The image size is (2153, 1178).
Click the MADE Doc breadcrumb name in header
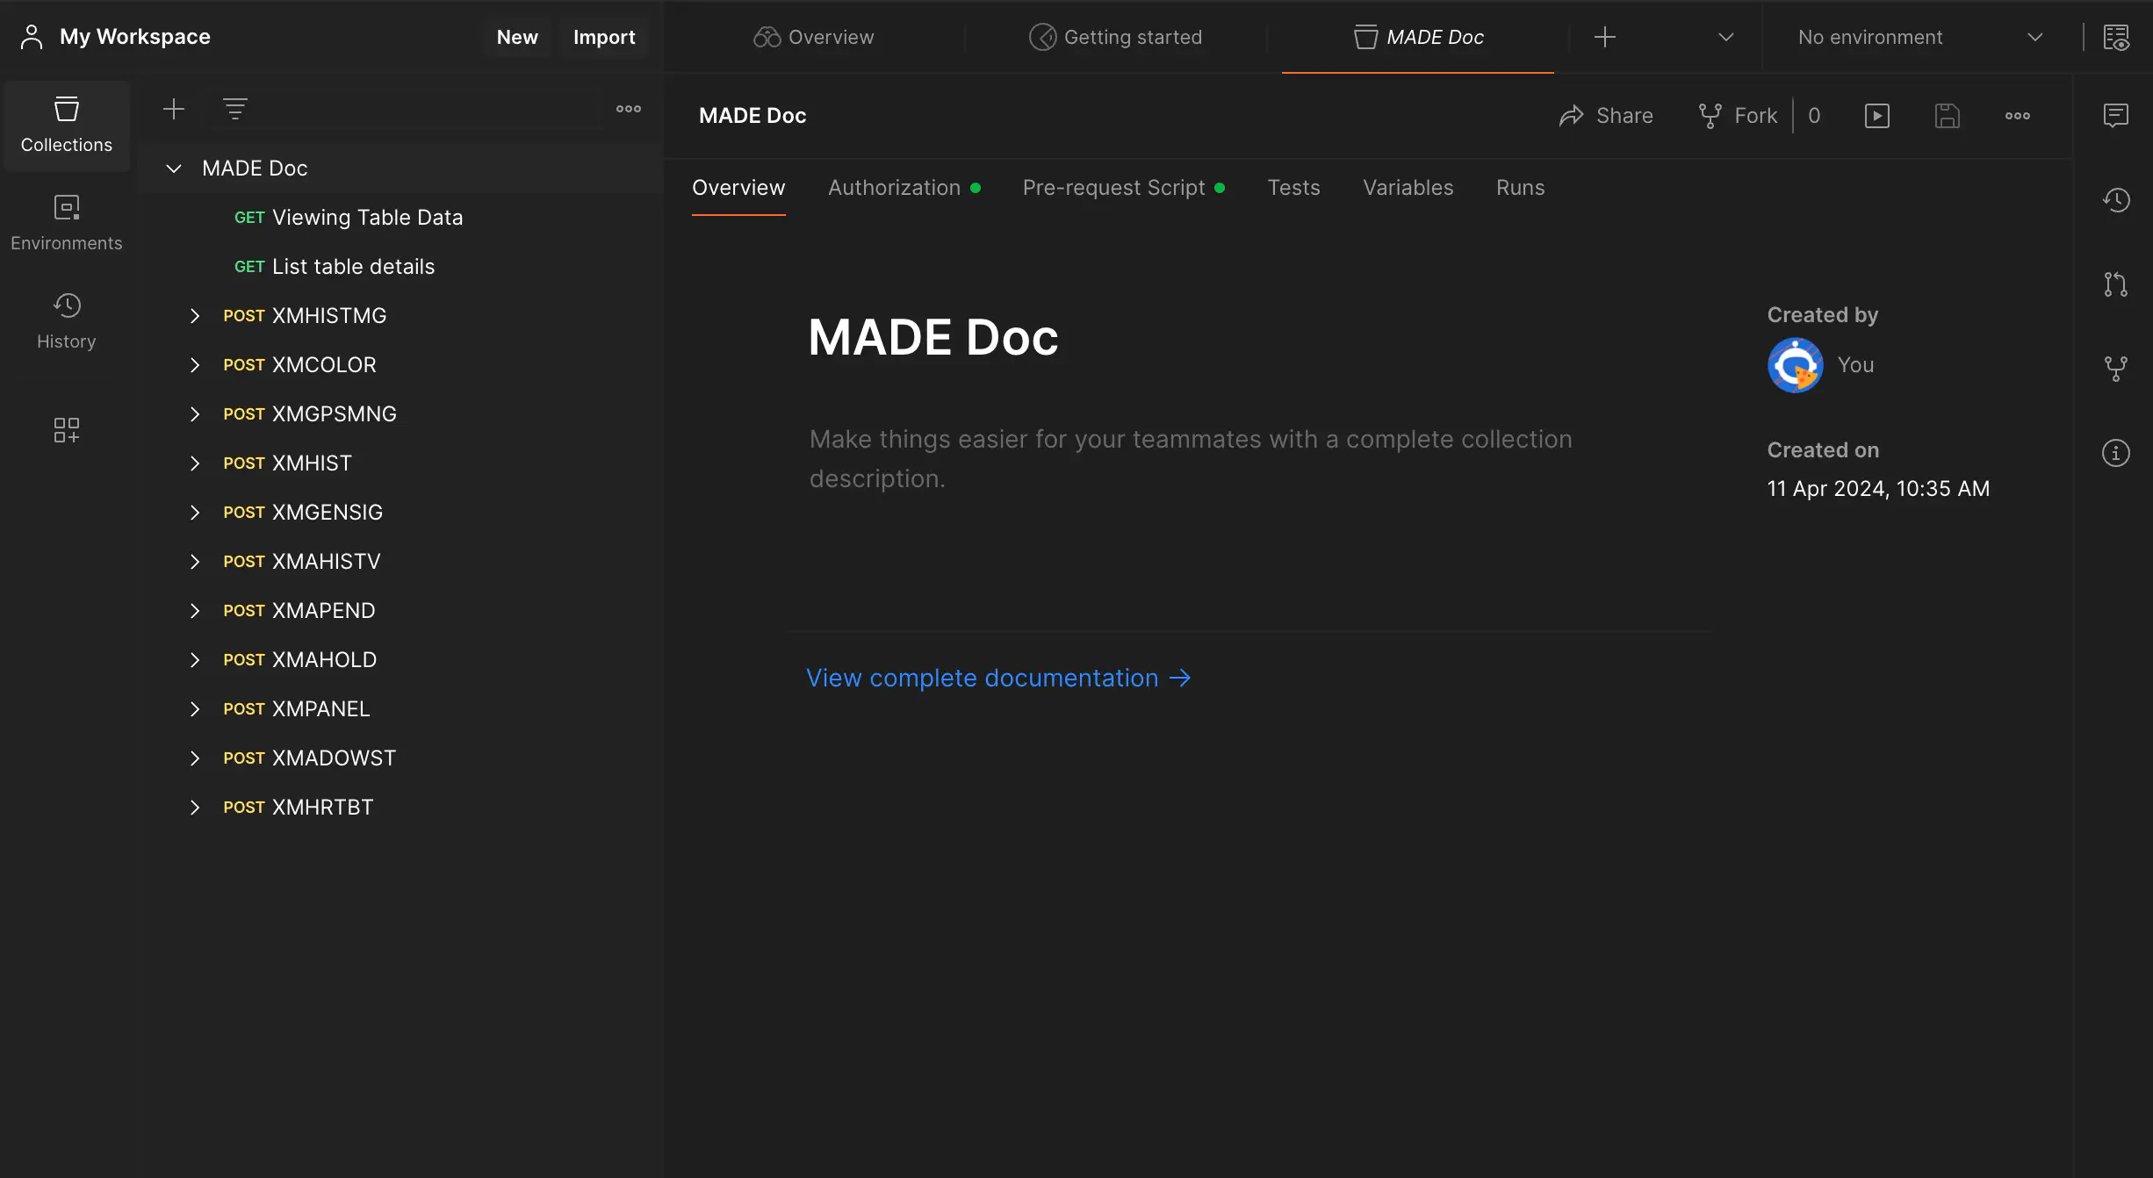[x=752, y=116]
